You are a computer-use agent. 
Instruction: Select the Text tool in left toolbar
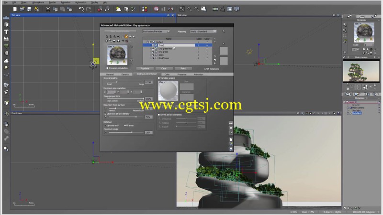[x=6, y=32]
